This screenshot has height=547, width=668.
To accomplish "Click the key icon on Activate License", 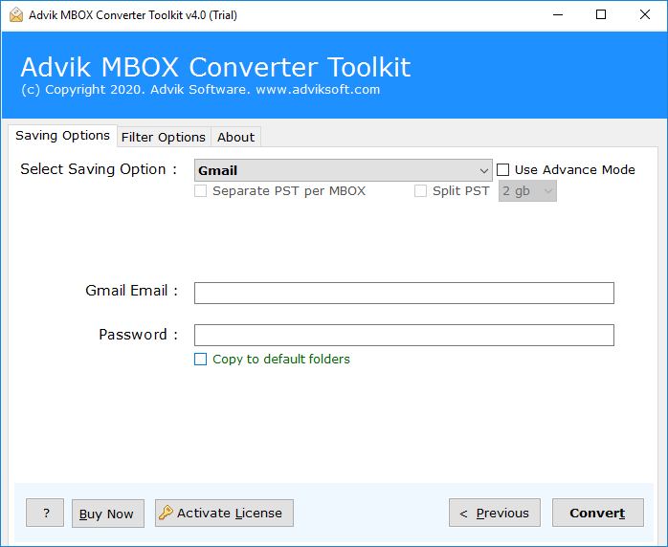I will 166,513.
